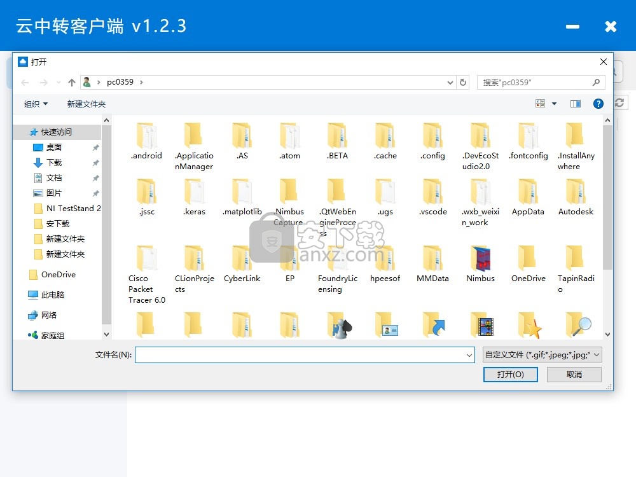This screenshot has height=477, width=636.
Task: Select the .BETA folder
Action: pos(338,141)
